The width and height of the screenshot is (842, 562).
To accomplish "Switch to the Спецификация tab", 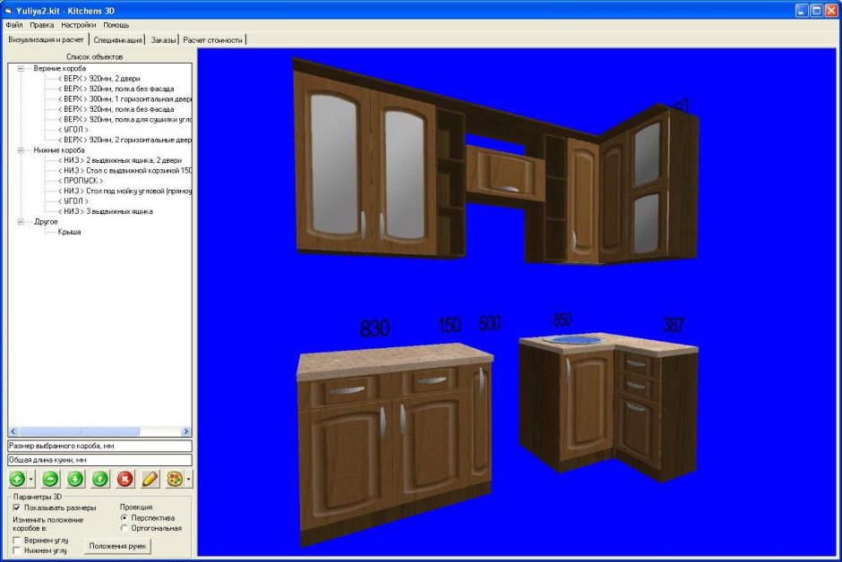I will tap(117, 40).
